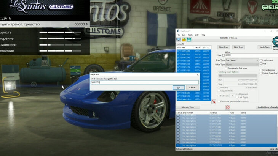Image resolution: width=278 pixels, height=156 pixels.
Task: Enable the Hex checkbox
Action: click(x=224, y=55)
